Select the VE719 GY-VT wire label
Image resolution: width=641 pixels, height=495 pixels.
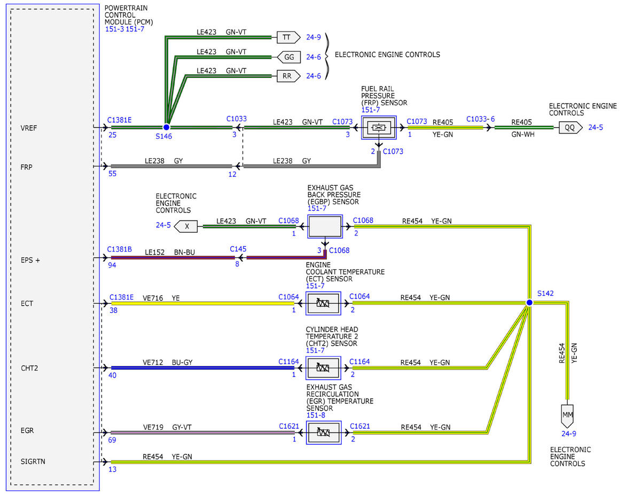[167, 427]
